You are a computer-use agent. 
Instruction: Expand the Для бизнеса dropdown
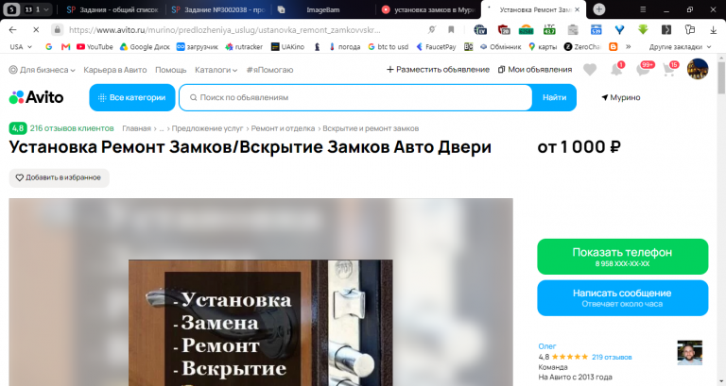pyautogui.click(x=43, y=70)
